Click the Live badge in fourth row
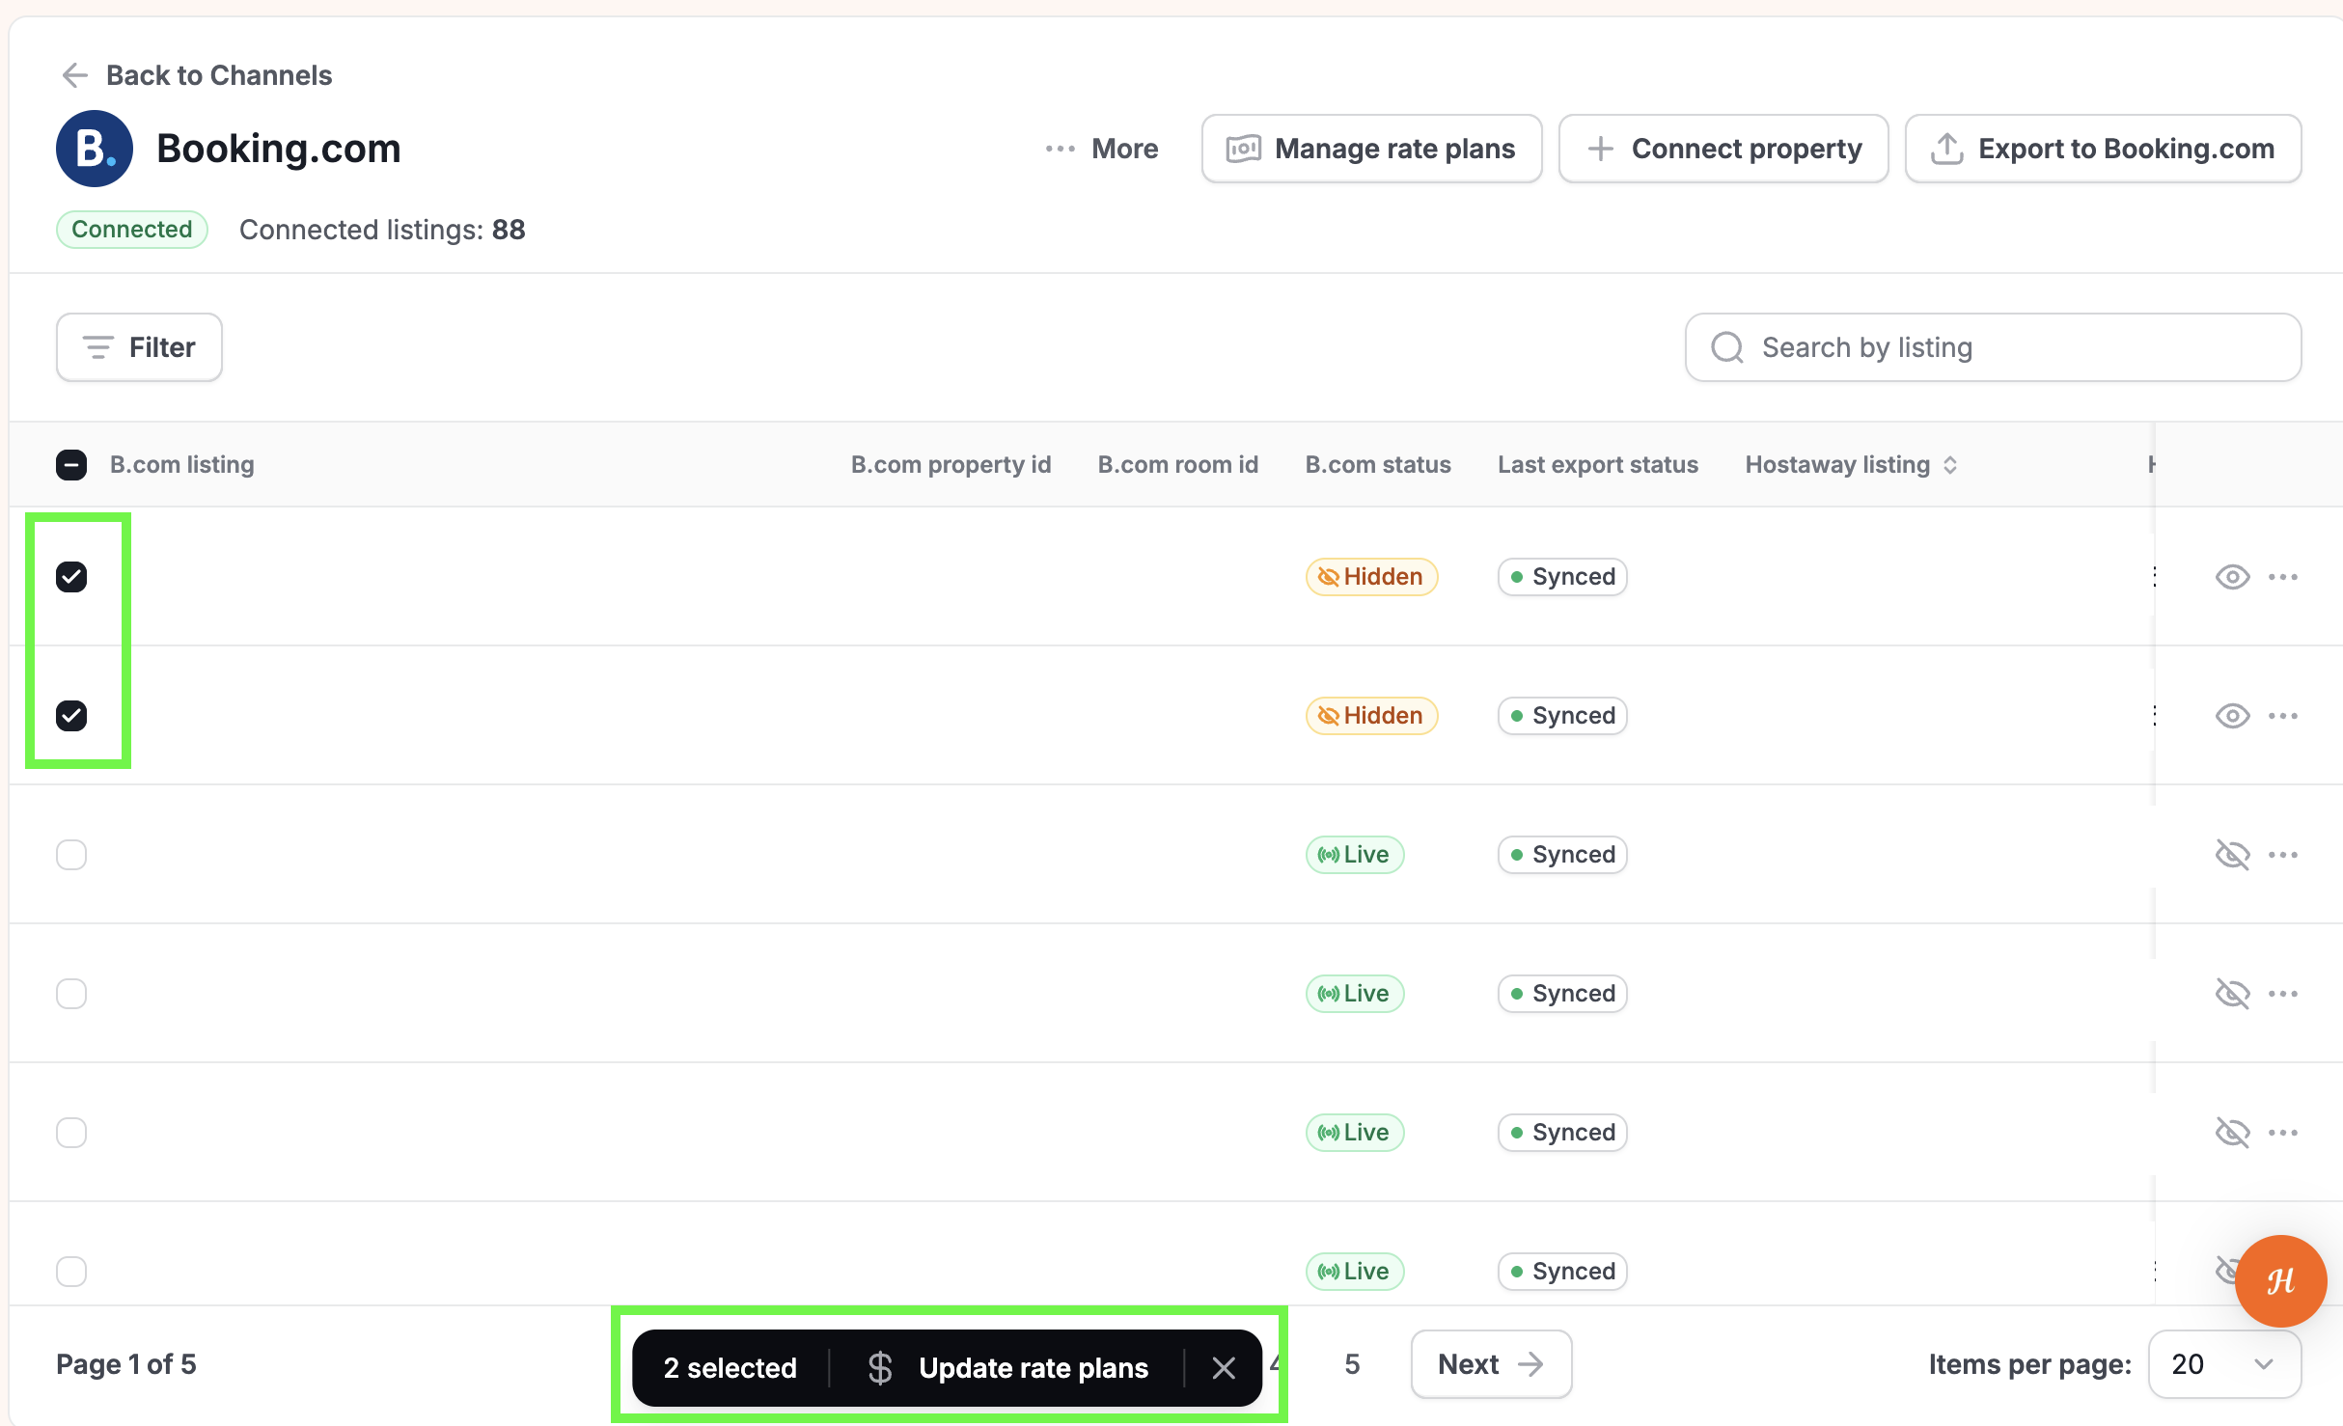 click(1355, 994)
